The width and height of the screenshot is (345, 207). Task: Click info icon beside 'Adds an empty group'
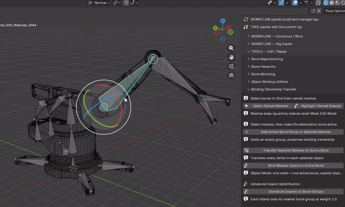246,139
